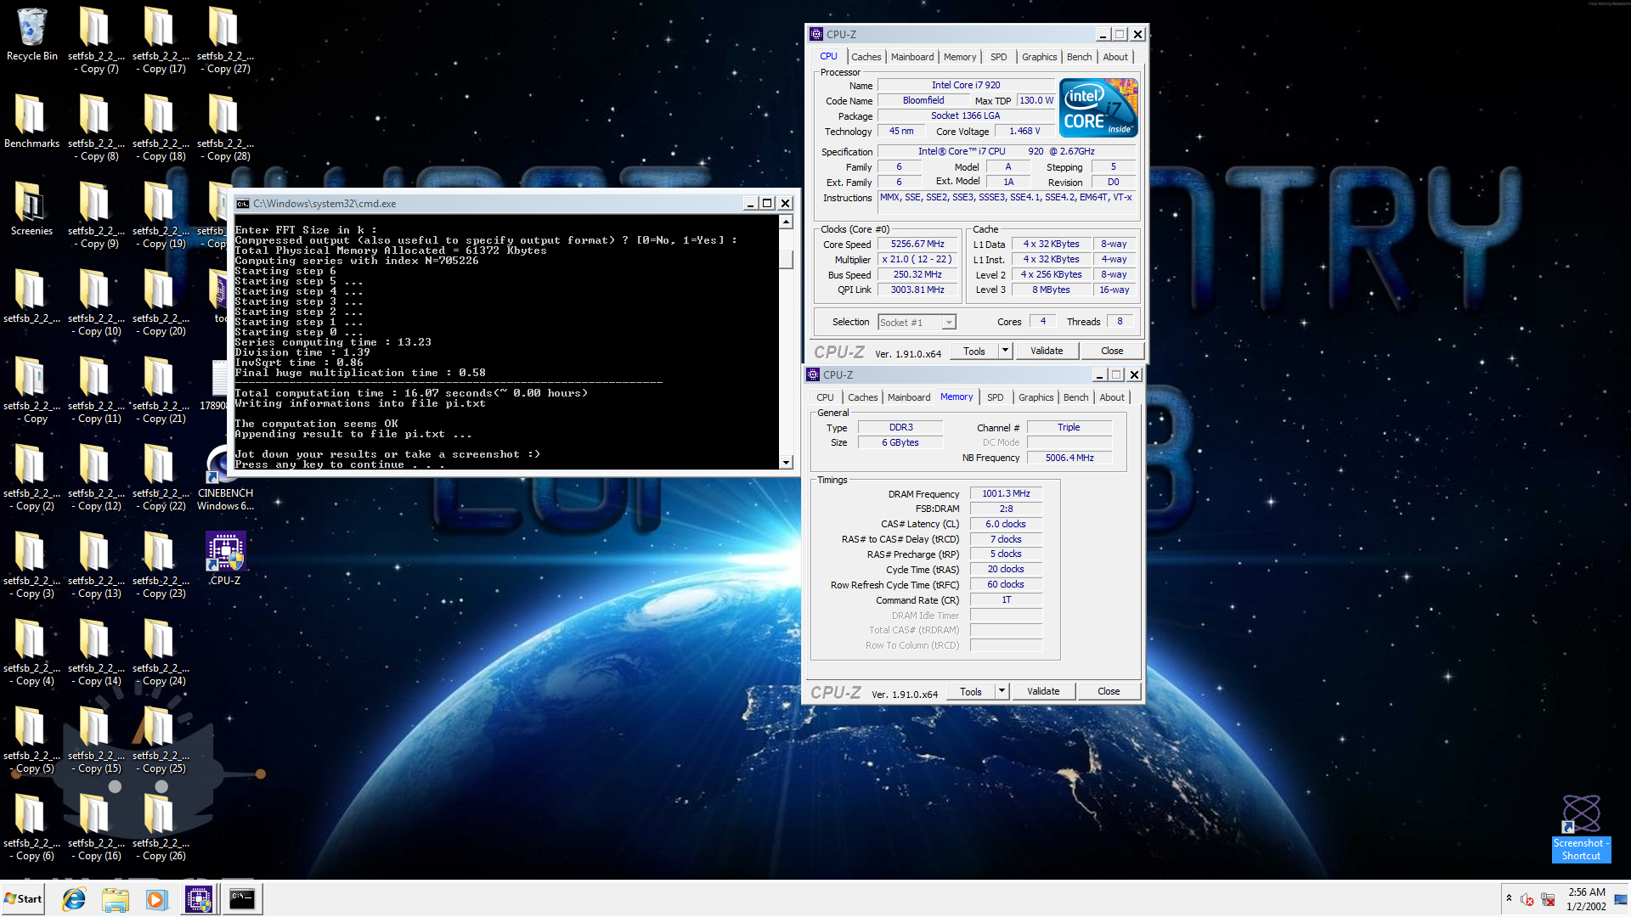Select setfsb_2_2 - Copy (12) folder
Image resolution: width=1631 pixels, height=917 pixels.
pos(96,477)
